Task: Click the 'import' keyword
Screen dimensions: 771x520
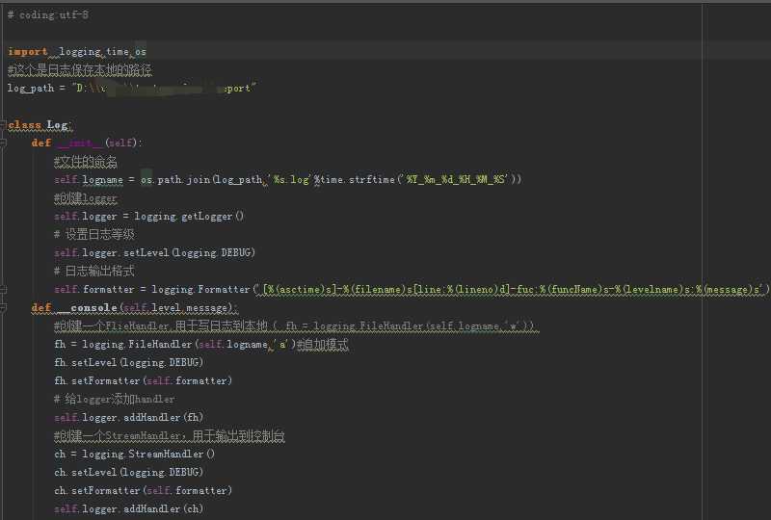Action: (x=28, y=52)
